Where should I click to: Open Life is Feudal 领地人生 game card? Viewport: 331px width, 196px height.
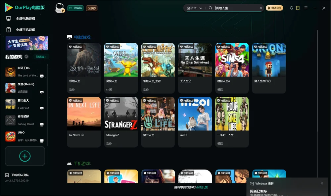[x=84, y=68]
